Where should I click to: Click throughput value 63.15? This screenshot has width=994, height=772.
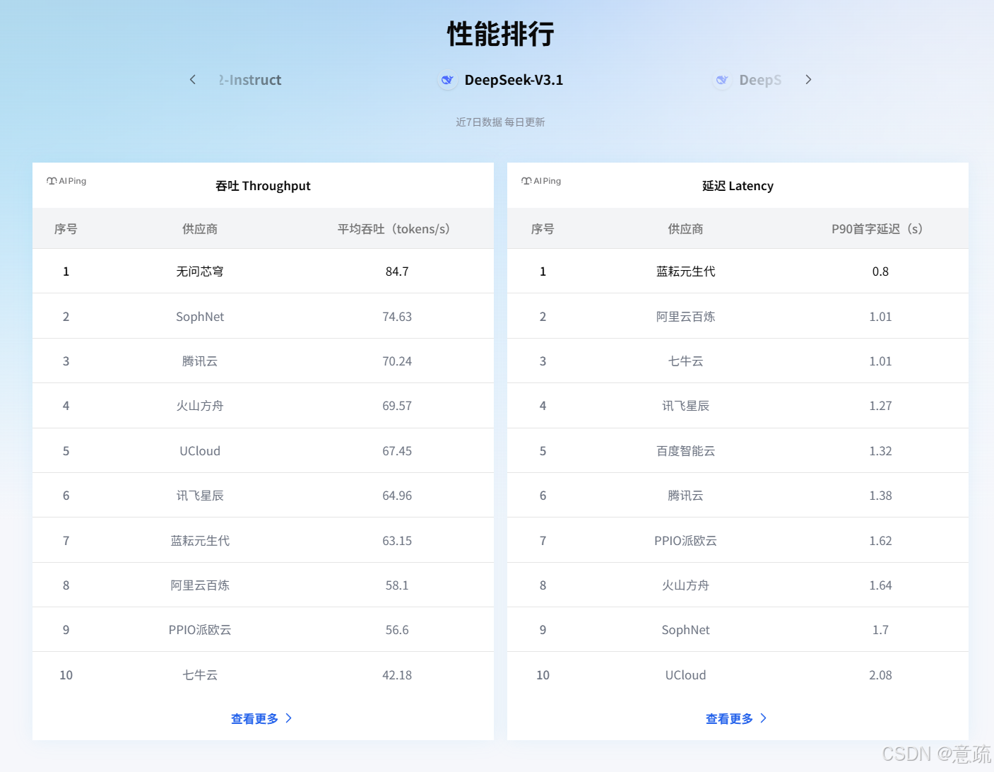397,541
